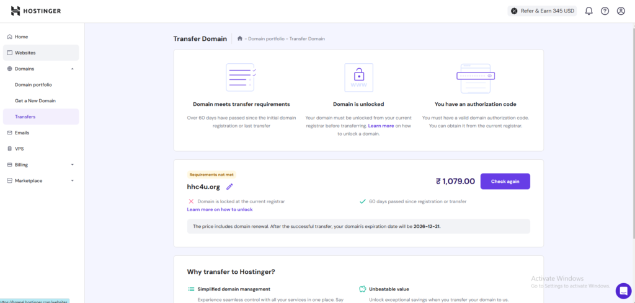Open Learn more on how to unlock
Image resolution: width=635 pixels, height=303 pixels.
[220, 209]
